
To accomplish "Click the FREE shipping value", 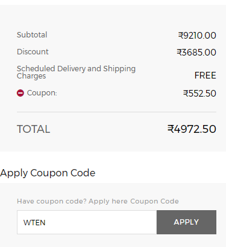I will click(205, 75).
